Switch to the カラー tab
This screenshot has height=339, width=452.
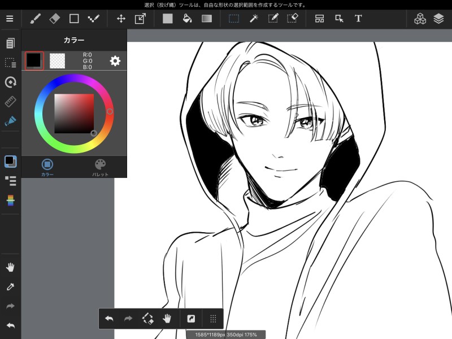point(47,167)
